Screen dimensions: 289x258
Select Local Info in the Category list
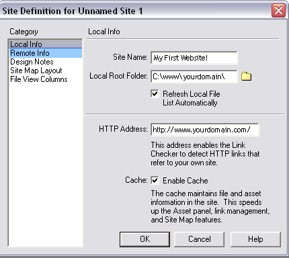[46, 44]
